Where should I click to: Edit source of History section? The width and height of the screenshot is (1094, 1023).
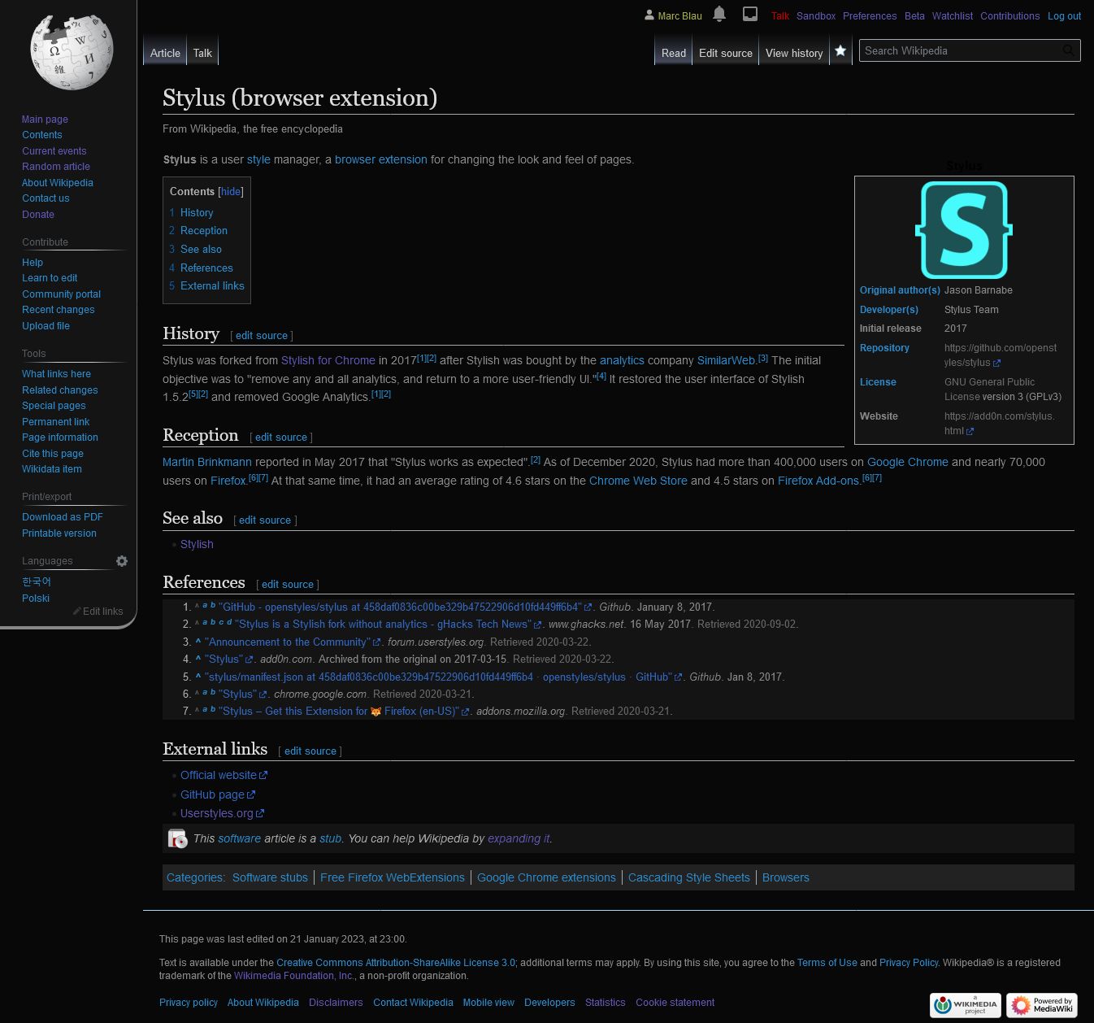point(262,336)
